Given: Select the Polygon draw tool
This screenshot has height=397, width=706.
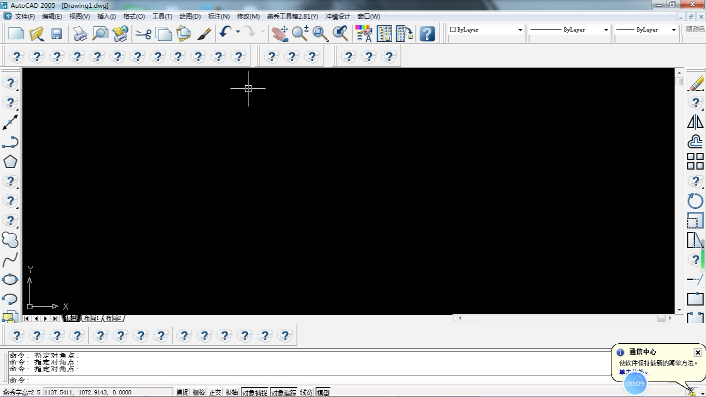Looking at the screenshot, I should coord(10,161).
